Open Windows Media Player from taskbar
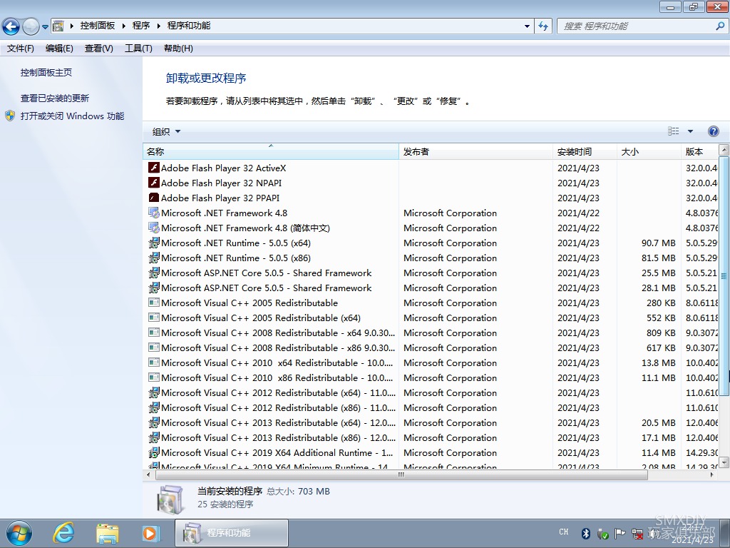Screen dimensions: 730x548 click(150, 534)
